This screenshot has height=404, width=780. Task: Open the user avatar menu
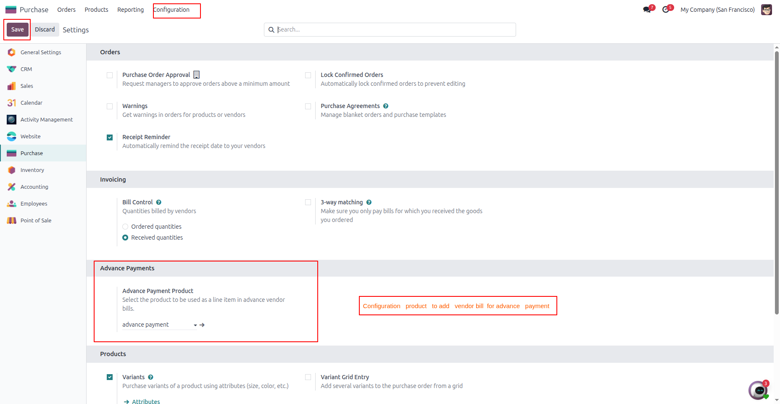(767, 10)
